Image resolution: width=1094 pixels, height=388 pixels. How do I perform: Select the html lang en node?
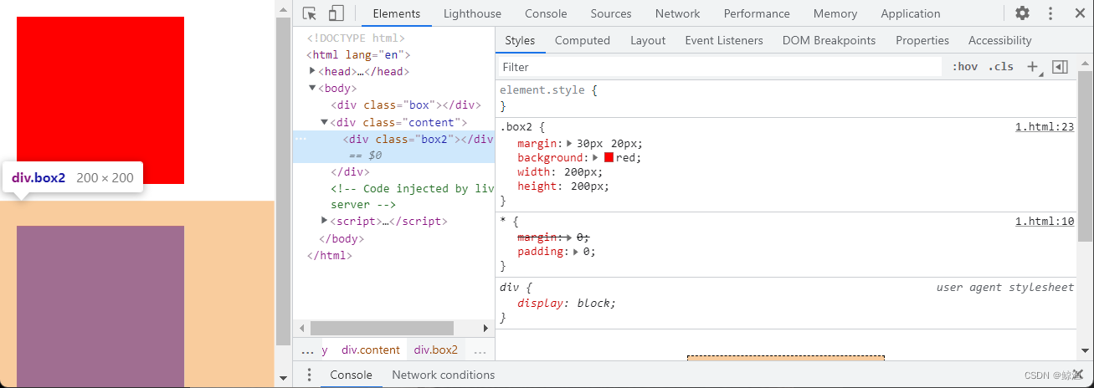point(358,54)
